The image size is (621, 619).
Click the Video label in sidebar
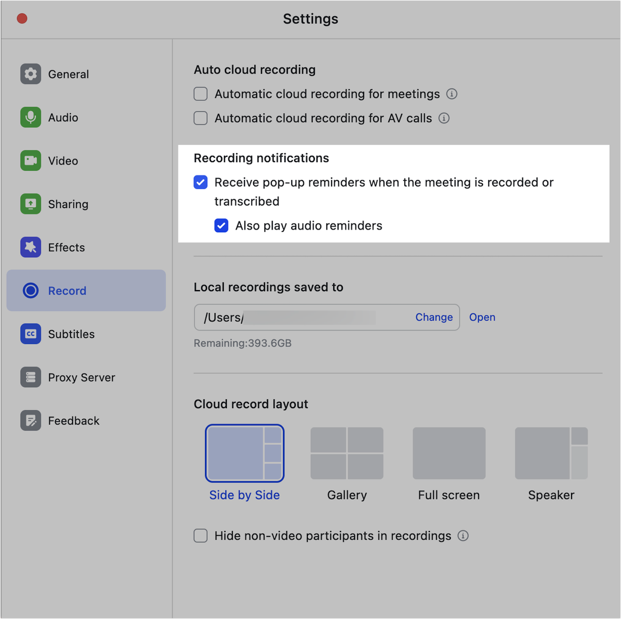[x=63, y=161]
